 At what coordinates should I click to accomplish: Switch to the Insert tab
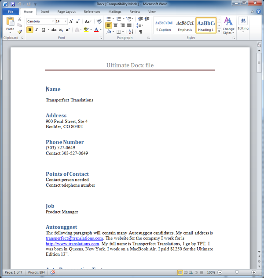point(45,11)
